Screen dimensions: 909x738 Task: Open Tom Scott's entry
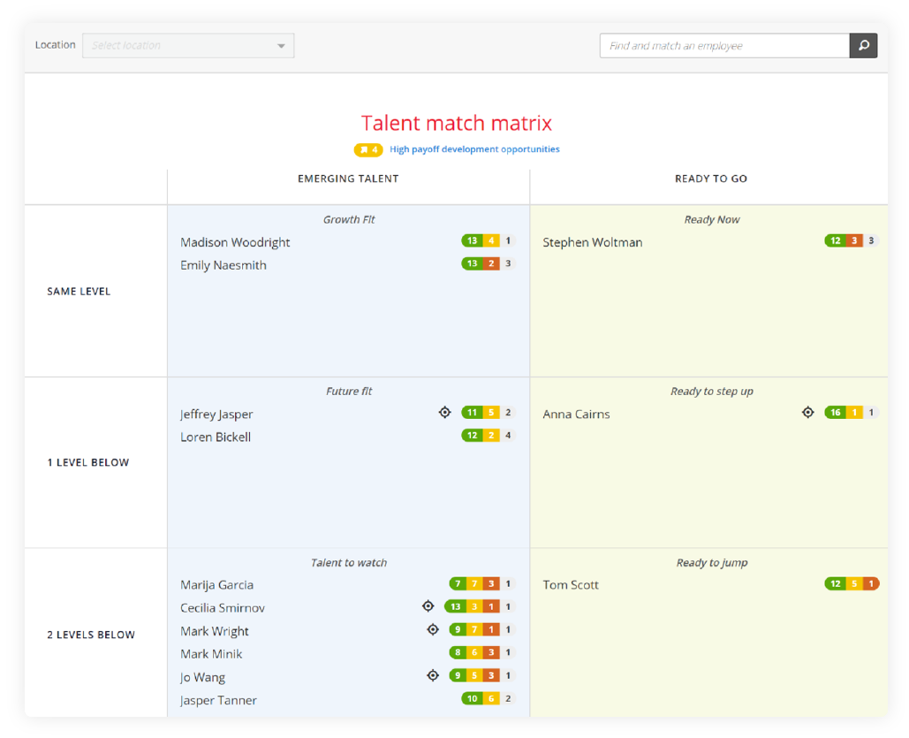pyautogui.click(x=571, y=585)
